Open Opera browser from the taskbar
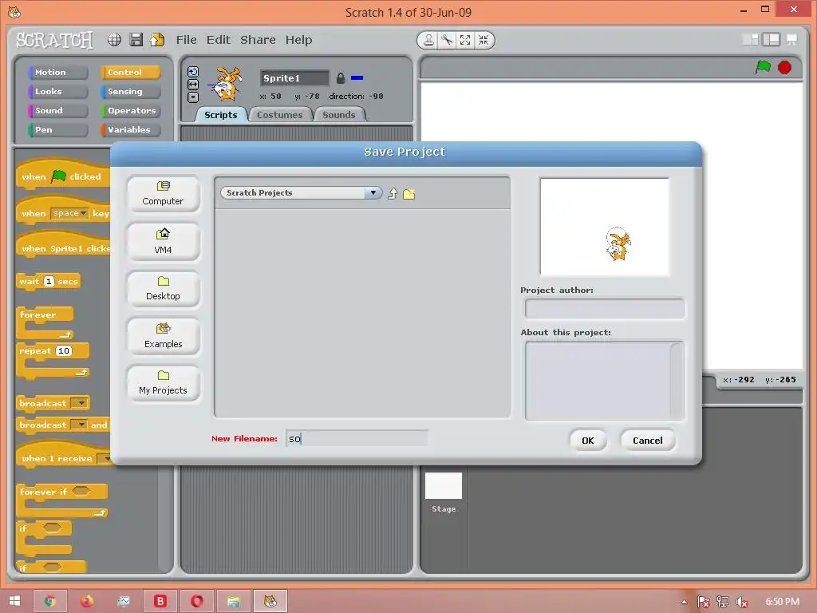The height and width of the screenshot is (613, 817). (197, 601)
